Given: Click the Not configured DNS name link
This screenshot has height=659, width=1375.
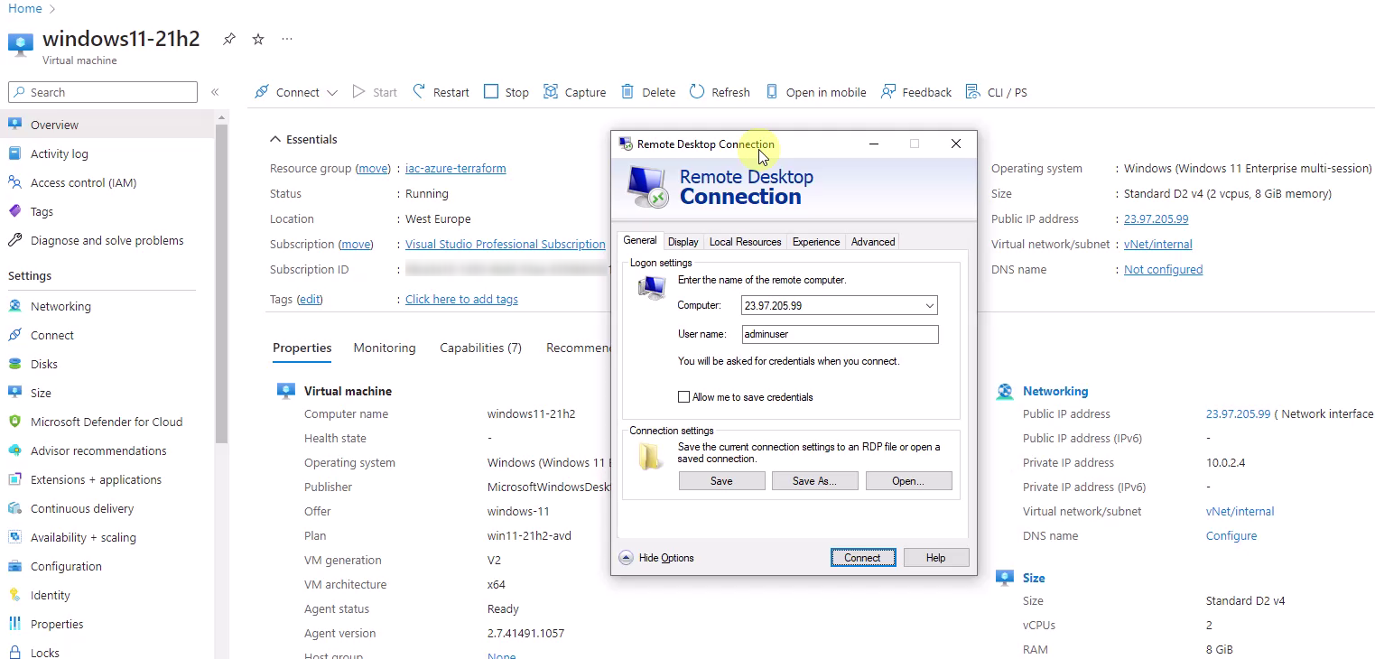Looking at the screenshot, I should point(1163,270).
